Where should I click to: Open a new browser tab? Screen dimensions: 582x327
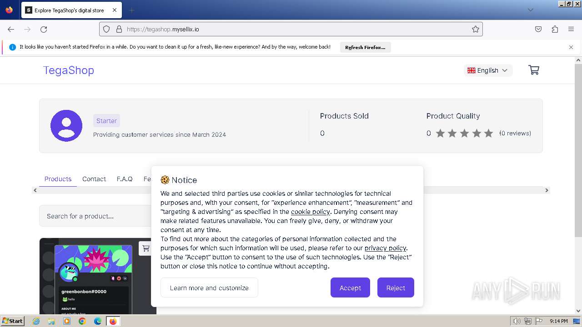pyautogui.click(x=131, y=10)
